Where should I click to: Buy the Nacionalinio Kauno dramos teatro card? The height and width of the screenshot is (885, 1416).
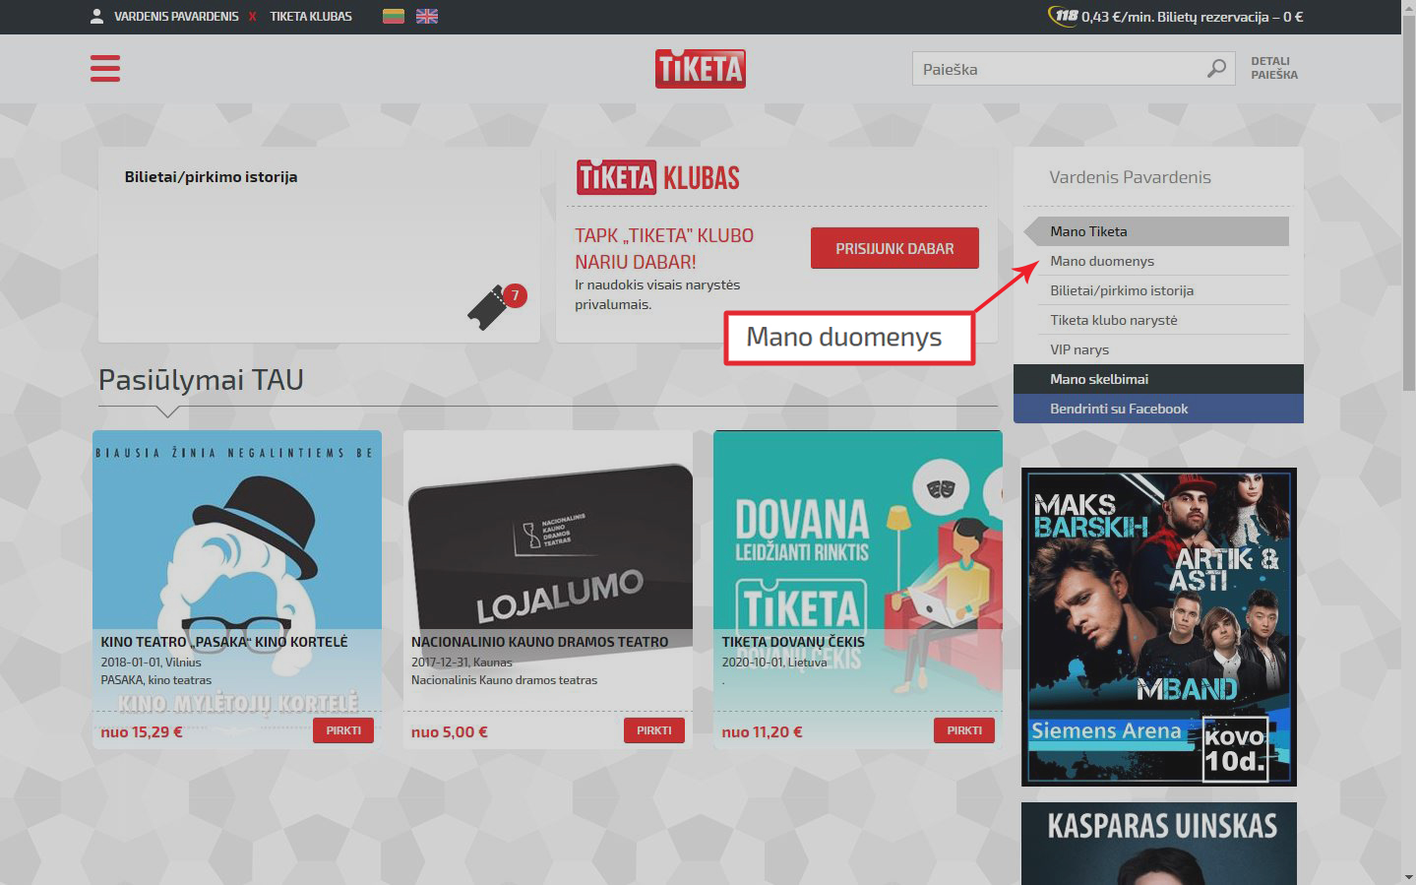[x=654, y=730]
